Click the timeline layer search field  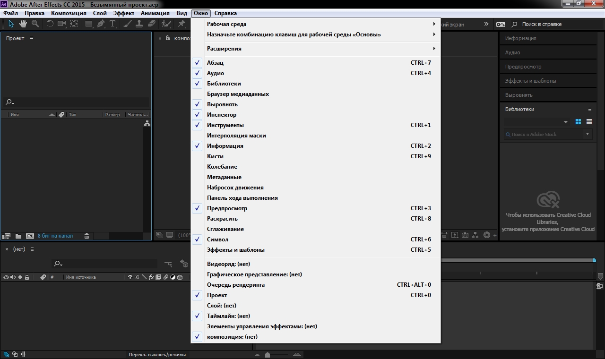pyautogui.click(x=104, y=264)
